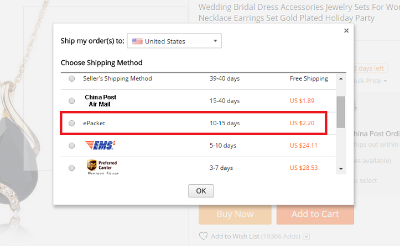Image resolution: width=400 pixels, height=246 pixels.
Task: Click the China Post Air Mail logo
Action: tap(100, 100)
